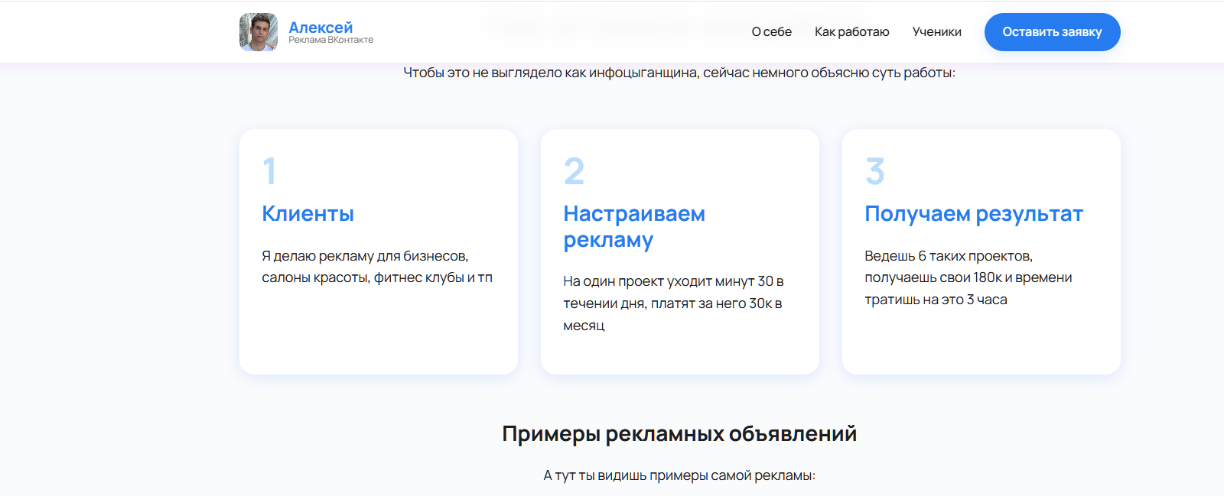
Task: Open the О себе menu item
Action: pos(771,32)
